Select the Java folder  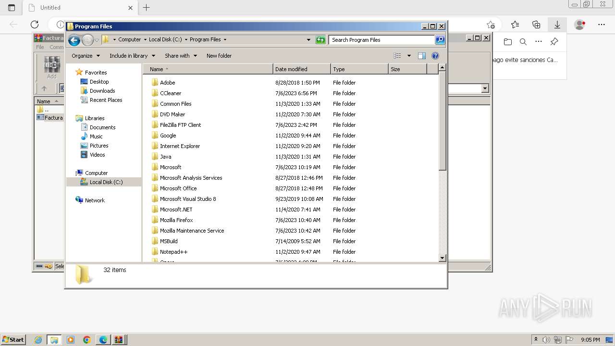click(165, 157)
